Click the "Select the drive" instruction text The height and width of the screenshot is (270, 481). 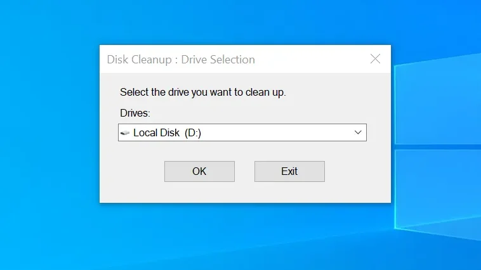click(203, 93)
